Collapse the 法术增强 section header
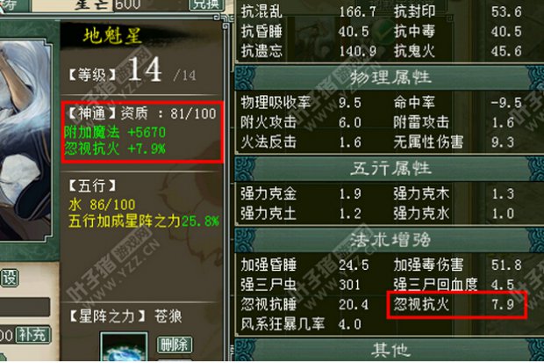This screenshot has height=363, width=544. click(390, 240)
